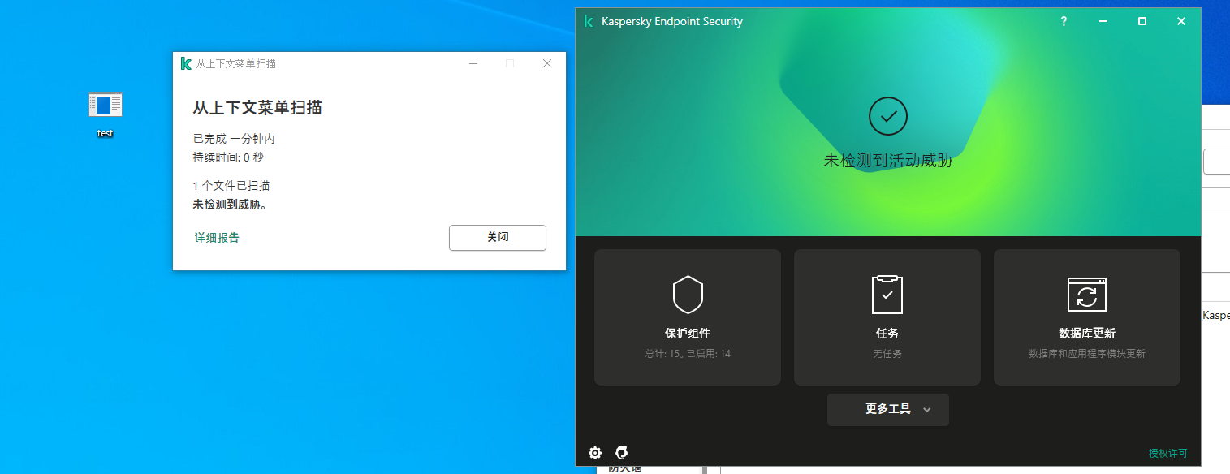Expand the 更多工具 dropdown
Screen dimensions: 1230x474
click(888, 410)
